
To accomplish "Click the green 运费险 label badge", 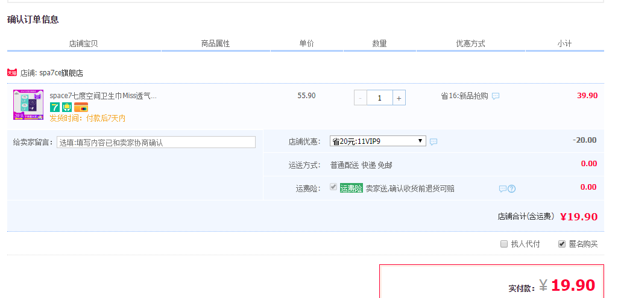I will [351, 188].
